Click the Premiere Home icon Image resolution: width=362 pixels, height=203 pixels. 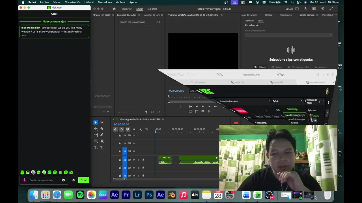[114, 9]
